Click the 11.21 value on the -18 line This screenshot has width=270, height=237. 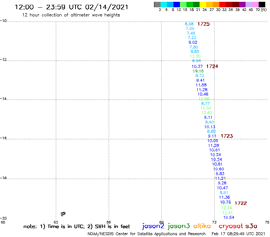[220, 178]
